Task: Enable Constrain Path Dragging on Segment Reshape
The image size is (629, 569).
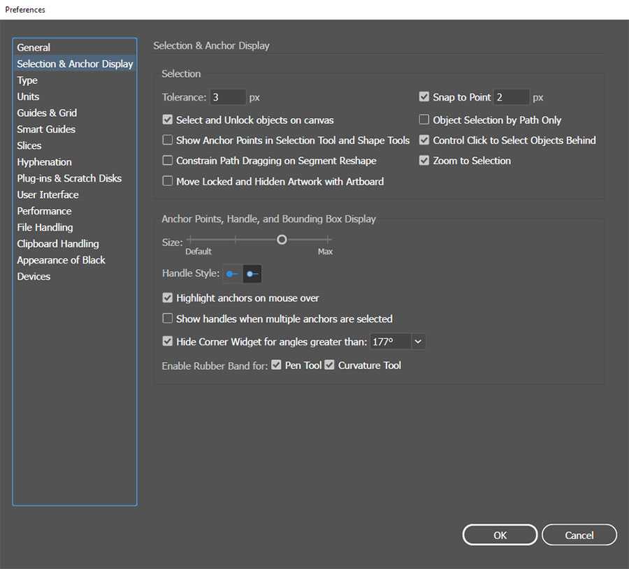Action: tap(168, 161)
